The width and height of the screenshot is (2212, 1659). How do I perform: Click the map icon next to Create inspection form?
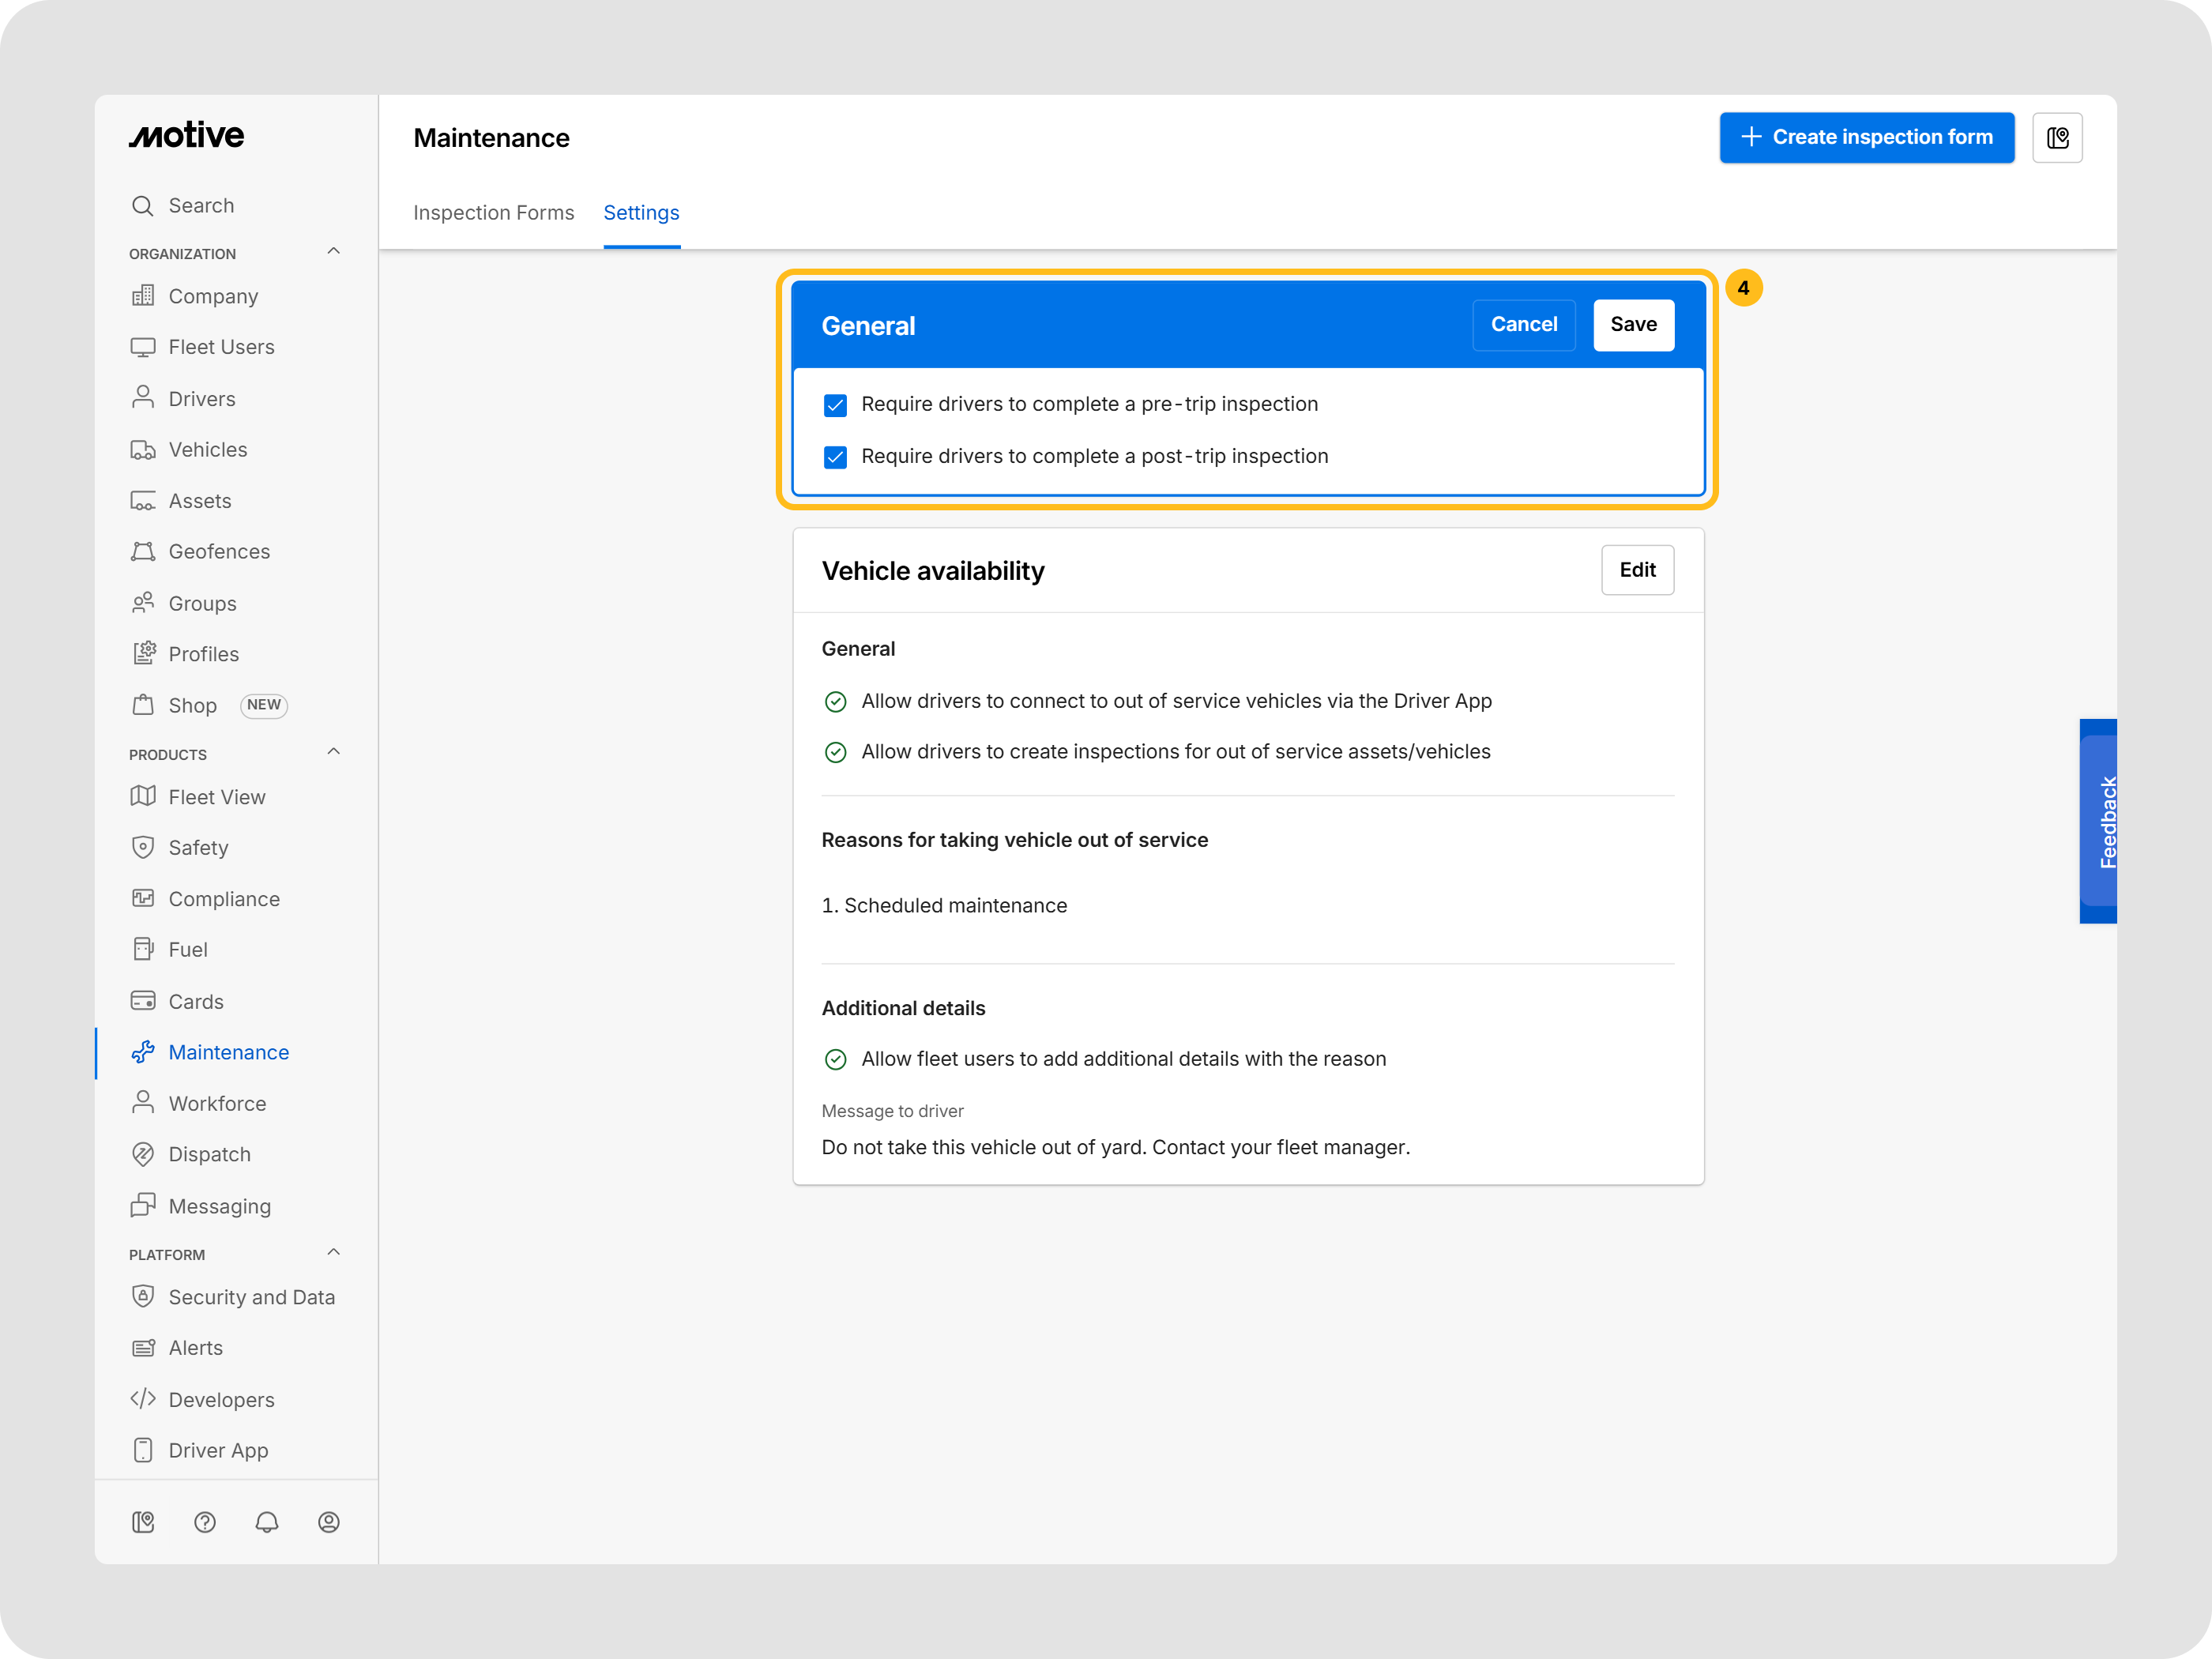tap(2057, 138)
